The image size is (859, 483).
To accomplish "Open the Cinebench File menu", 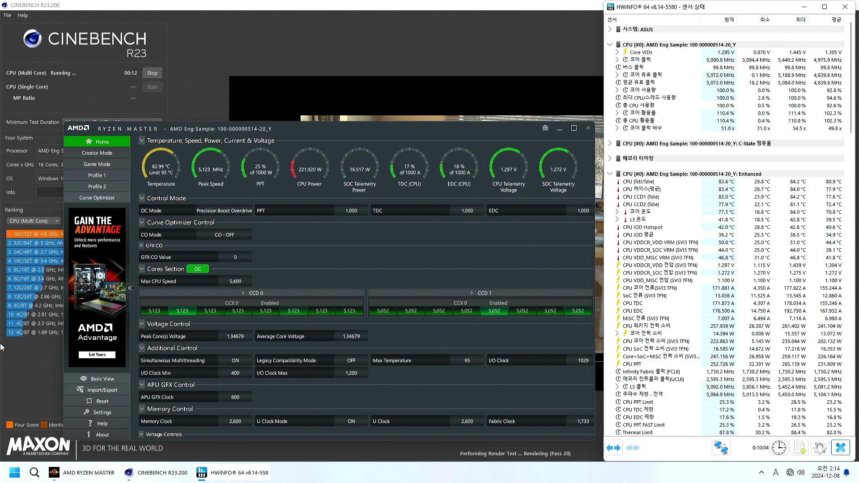I will (7, 15).
